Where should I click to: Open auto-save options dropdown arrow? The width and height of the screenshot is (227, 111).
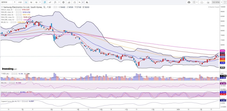click(221, 2)
